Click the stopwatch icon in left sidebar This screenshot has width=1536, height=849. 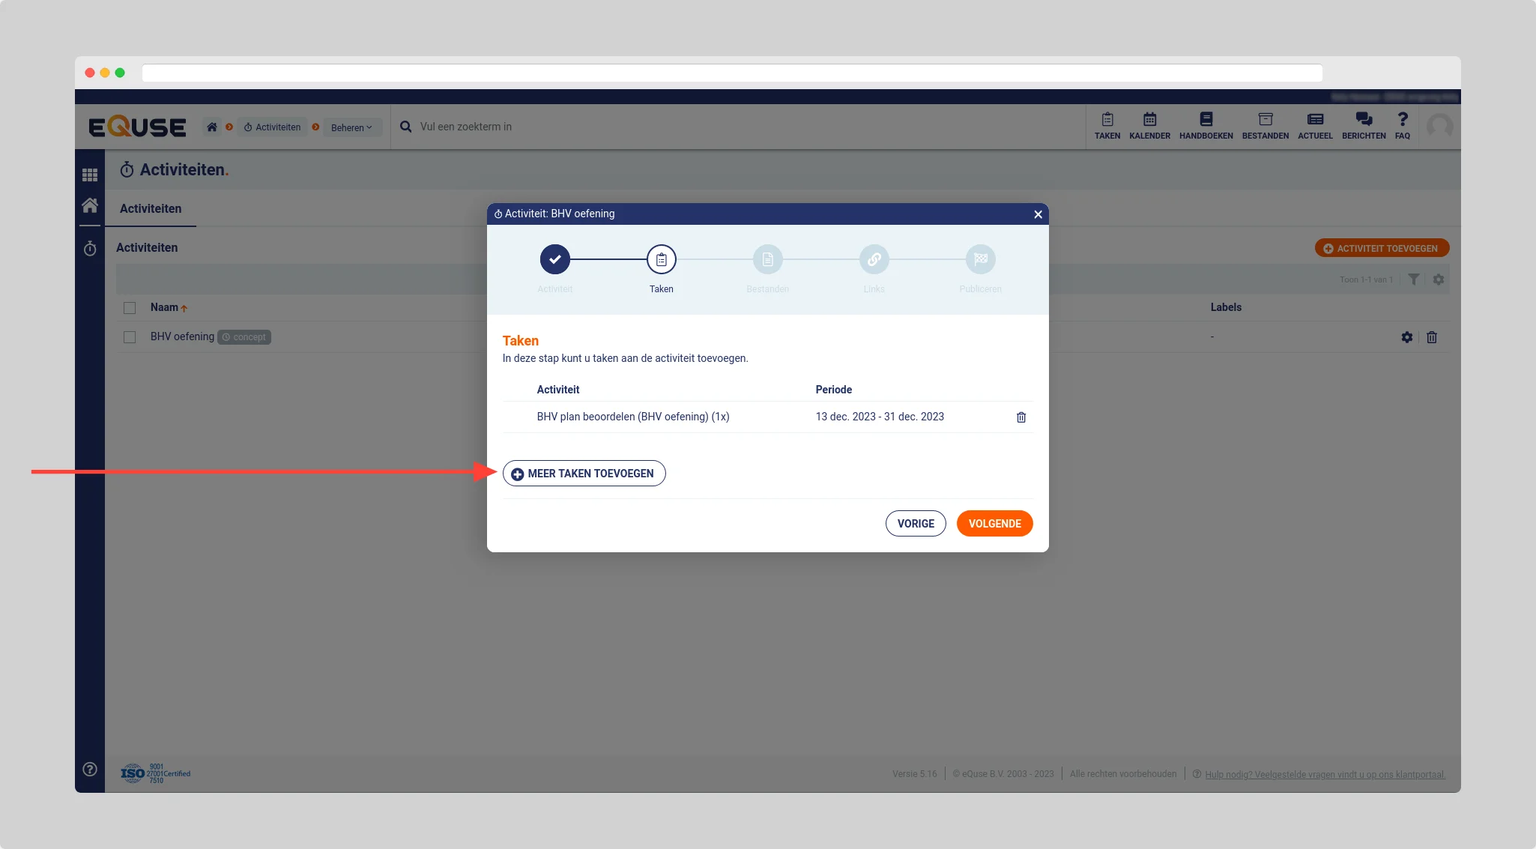(x=90, y=249)
